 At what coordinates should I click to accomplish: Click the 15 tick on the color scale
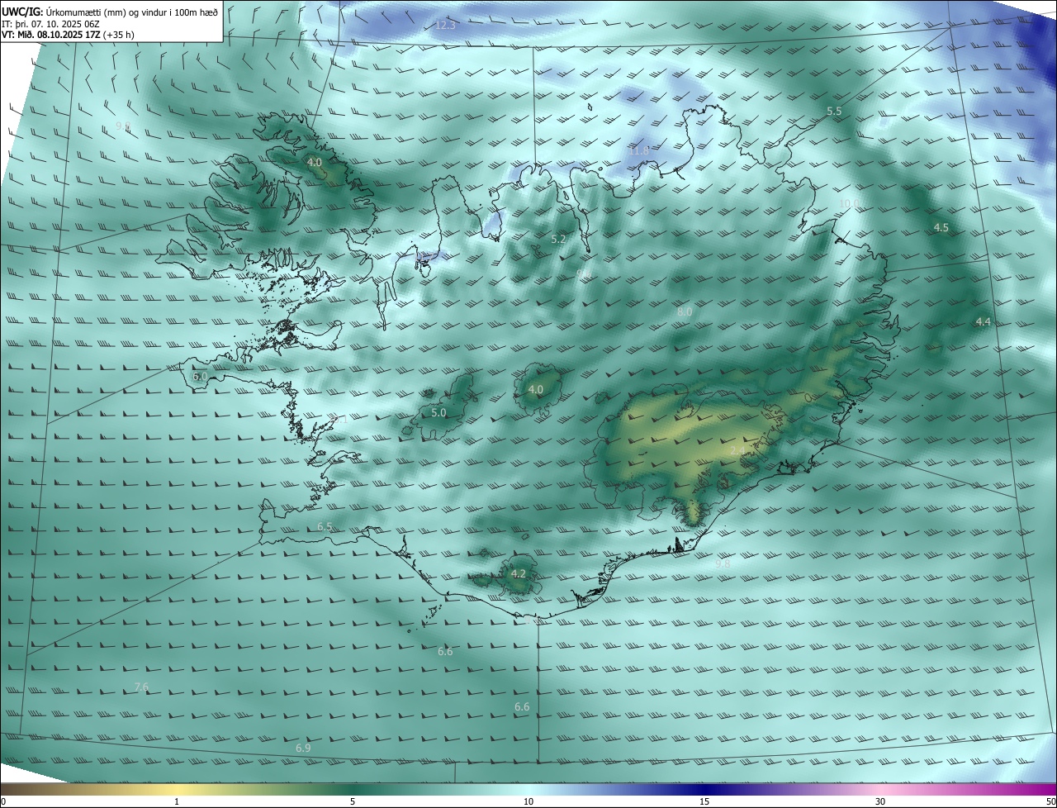tap(704, 802)
